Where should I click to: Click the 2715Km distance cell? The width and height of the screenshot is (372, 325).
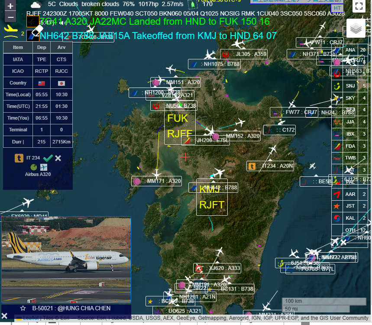coord(61,142)
